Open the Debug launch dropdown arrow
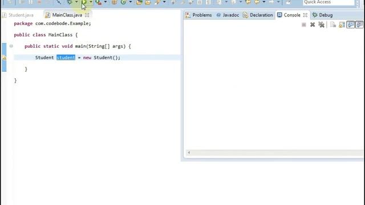The width and height of the screenshot is (365, 205). pyautogui.click(x=76, y=2)
